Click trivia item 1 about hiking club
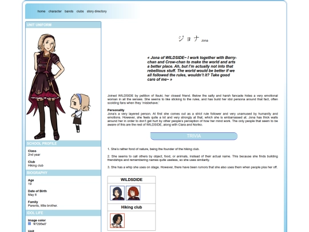 pyautogui.click(x=153, y=149)
